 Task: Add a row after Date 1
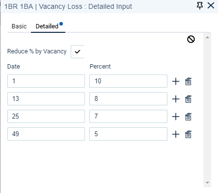pos(176,81)
